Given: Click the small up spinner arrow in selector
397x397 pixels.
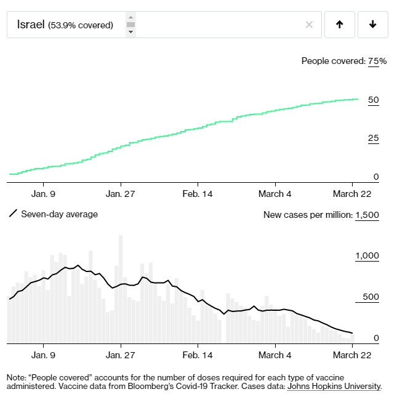Looking at the screenshot, I should click(130, 17).
